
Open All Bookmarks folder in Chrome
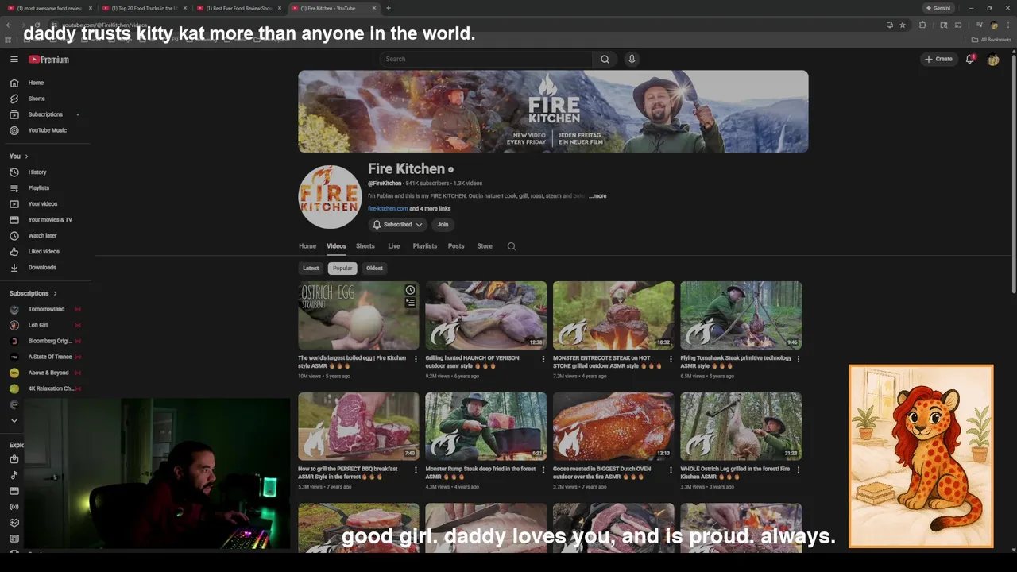click(992, 40)
